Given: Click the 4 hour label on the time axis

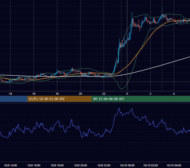Looking at the screenshot, I should [x=174, y=94].
